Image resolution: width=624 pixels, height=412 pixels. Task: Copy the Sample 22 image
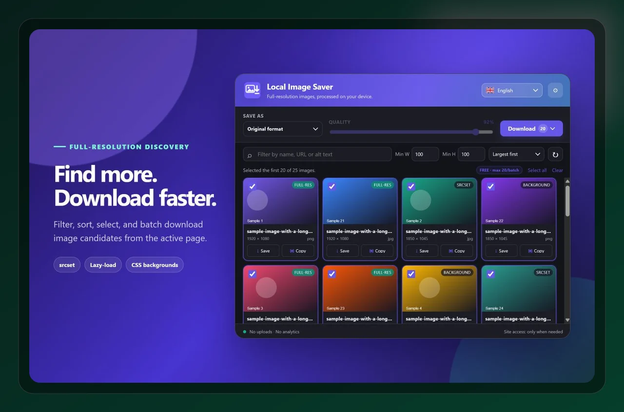[x=536, y=251]
